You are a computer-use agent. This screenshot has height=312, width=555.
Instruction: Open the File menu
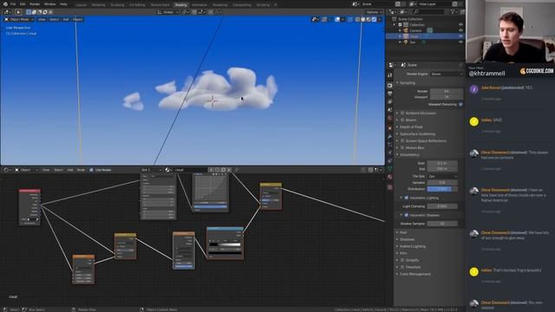tap(13, 4)
